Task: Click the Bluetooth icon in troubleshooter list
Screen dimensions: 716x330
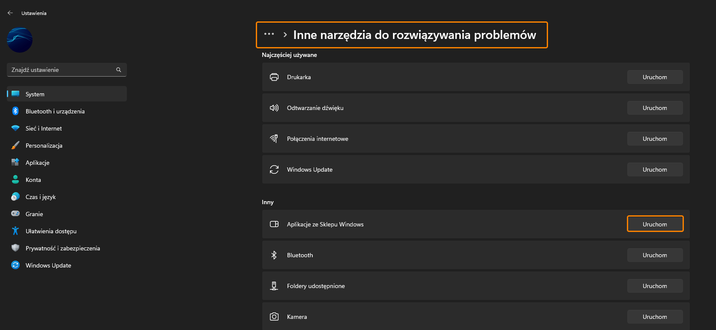Action: pos(274,255)
